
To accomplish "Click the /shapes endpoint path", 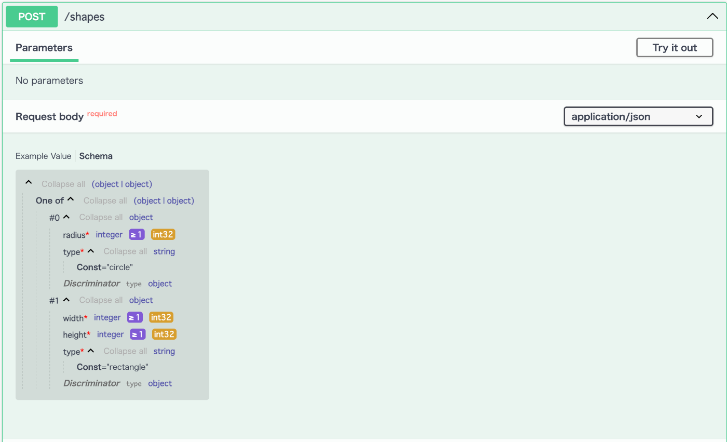I will (x=85, y=17).
